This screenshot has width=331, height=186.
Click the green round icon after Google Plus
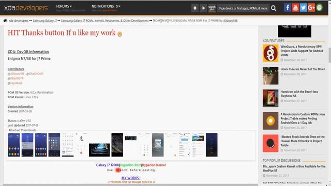pyautogui.click(x=320, y=8)
